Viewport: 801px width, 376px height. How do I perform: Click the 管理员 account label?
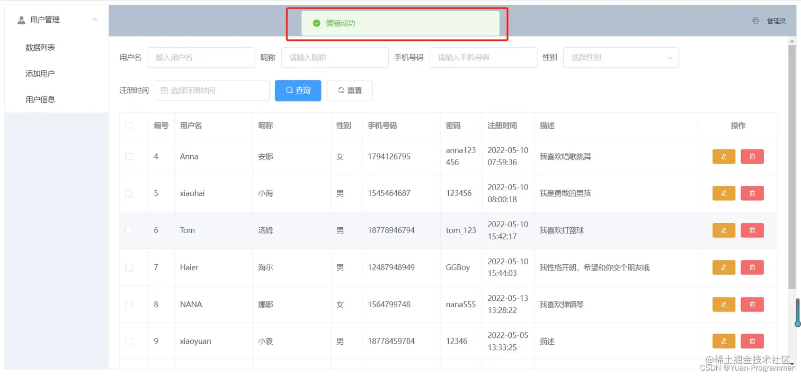776,21
